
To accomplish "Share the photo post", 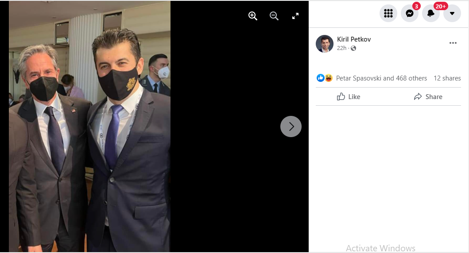I will tap(428, 96).
